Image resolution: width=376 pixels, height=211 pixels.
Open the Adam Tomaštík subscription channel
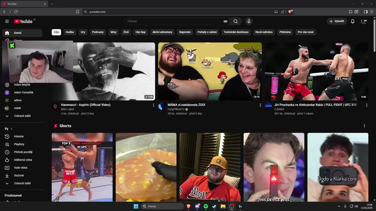(23, 92)
